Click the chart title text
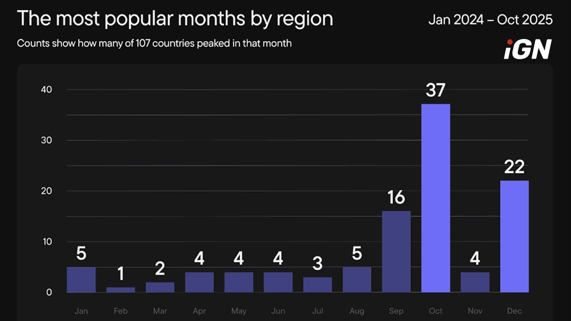This screenshot has height=321, width=571. click(174, 19)
